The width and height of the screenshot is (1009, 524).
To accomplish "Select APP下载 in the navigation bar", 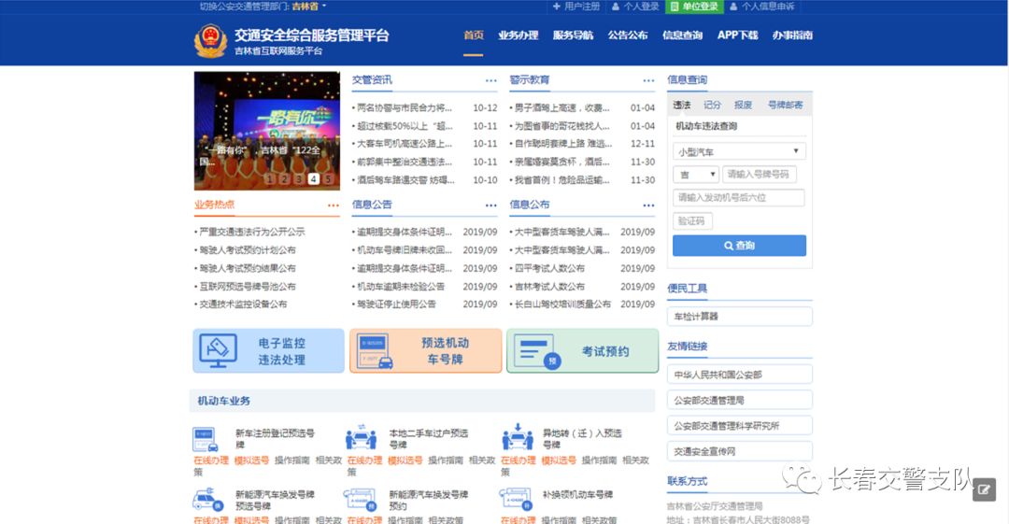I will point(737,35).
